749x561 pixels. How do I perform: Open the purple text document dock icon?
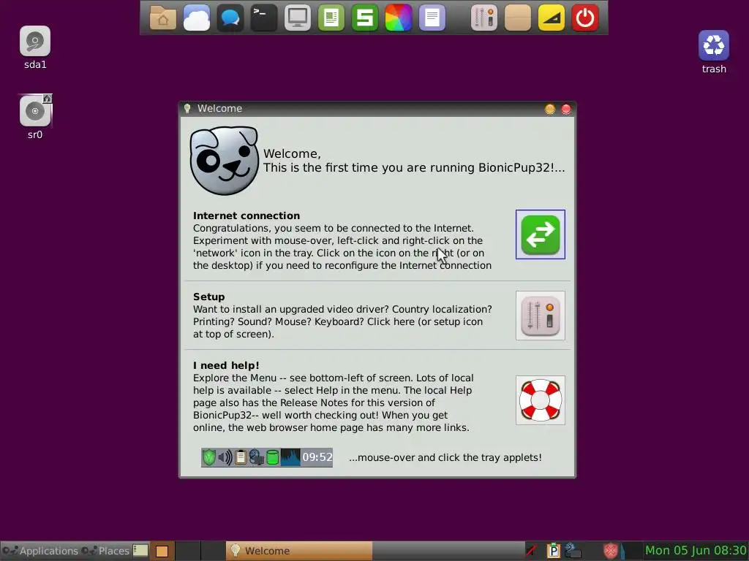tap(432, 18)
